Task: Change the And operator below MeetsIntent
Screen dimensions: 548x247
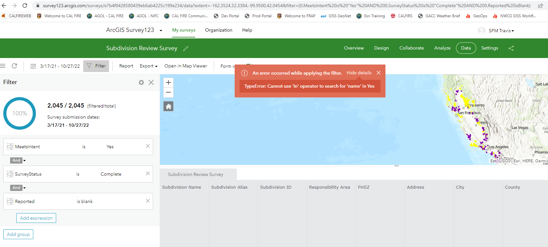Action: click(18, 160)
